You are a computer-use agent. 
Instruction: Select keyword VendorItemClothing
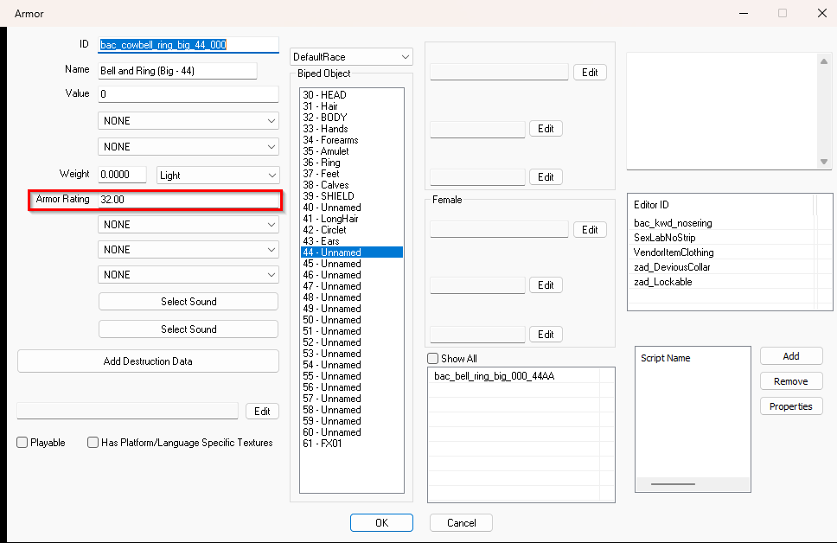click(x=674, y=252)
